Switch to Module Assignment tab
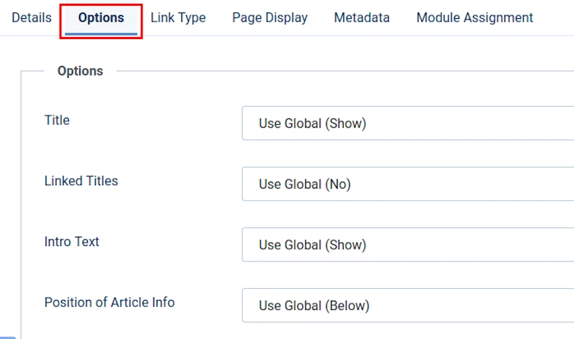The width and height of the screenshot is (574, 339). click(474, 17)
